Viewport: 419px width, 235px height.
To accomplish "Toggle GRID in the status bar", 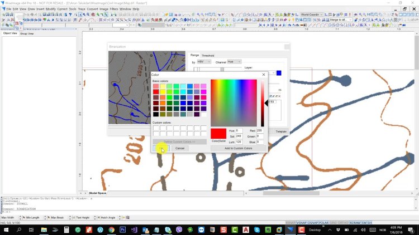I will (x=333, y=223).
